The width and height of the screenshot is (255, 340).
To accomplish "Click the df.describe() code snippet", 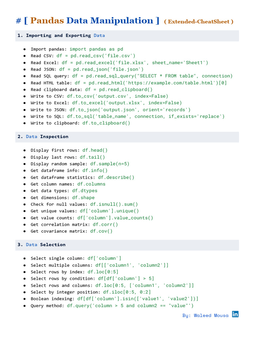I will point(116,178).
